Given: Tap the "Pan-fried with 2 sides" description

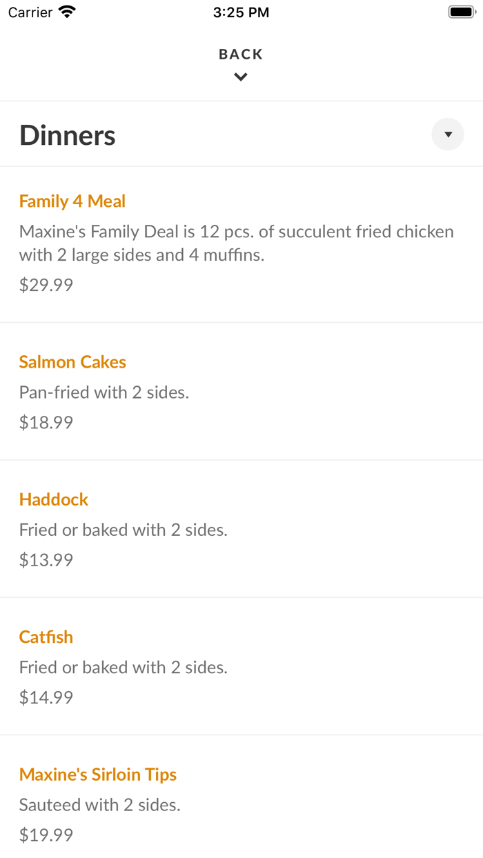Looking at the screenshot, I should coord(104,392).
